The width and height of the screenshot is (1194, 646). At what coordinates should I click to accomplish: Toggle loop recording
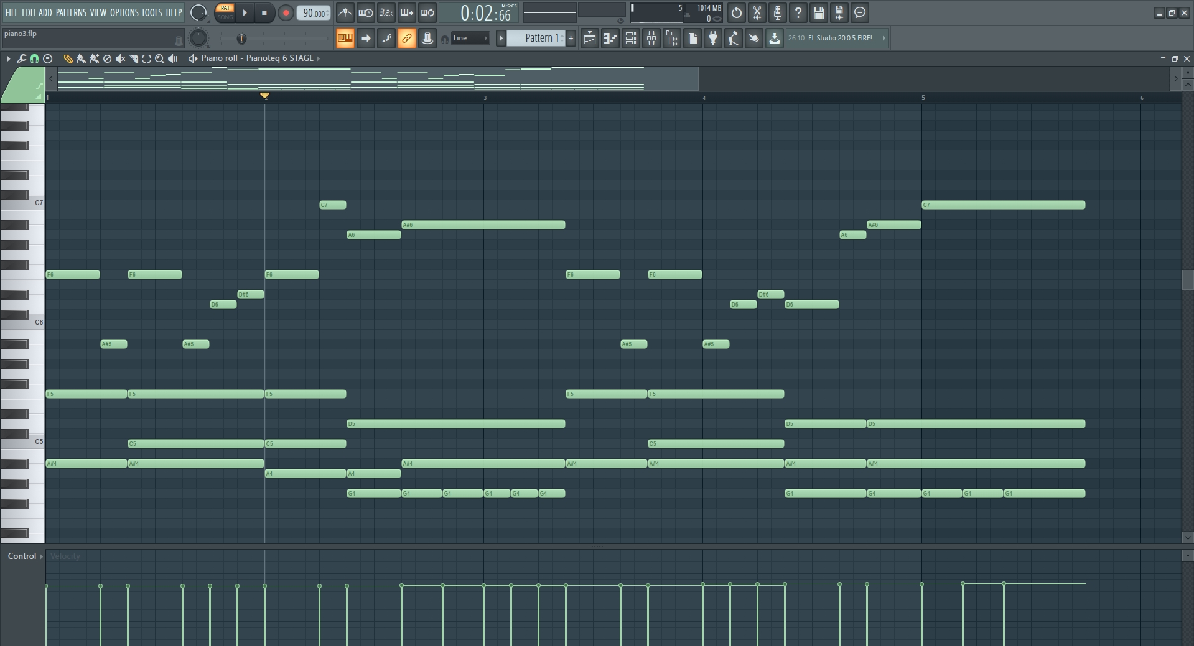coord(427,12)
